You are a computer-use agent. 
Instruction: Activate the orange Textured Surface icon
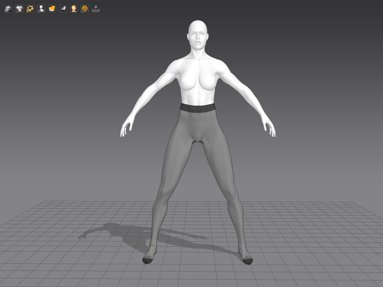click(51, 8)
